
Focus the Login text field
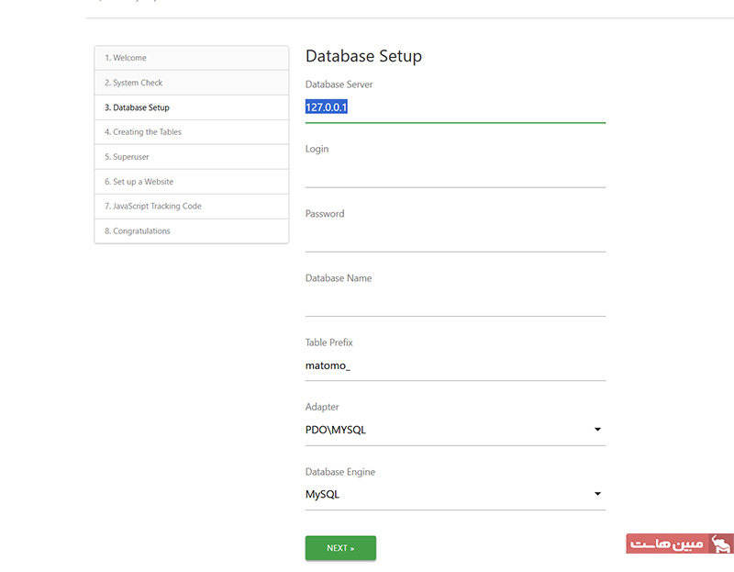[x=454, y=173]
